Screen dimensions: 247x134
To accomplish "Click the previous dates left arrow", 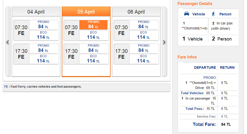I will (x=8, y=42).
